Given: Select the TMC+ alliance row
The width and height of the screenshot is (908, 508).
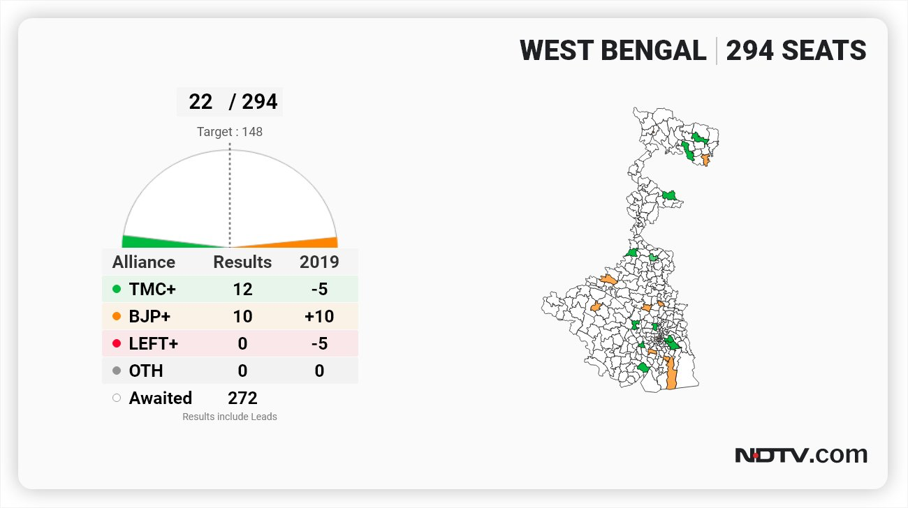Looking at the screenshot, I should 230,289.
